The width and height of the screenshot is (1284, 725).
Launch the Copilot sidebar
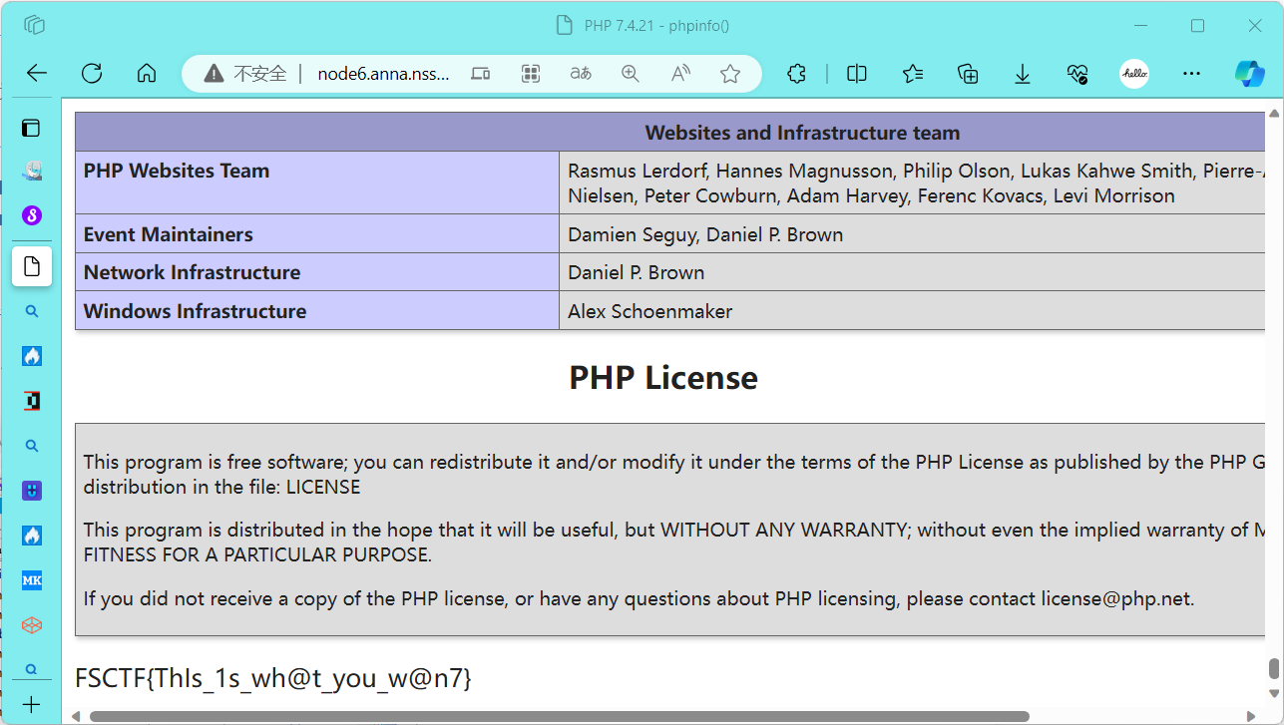1249,73
